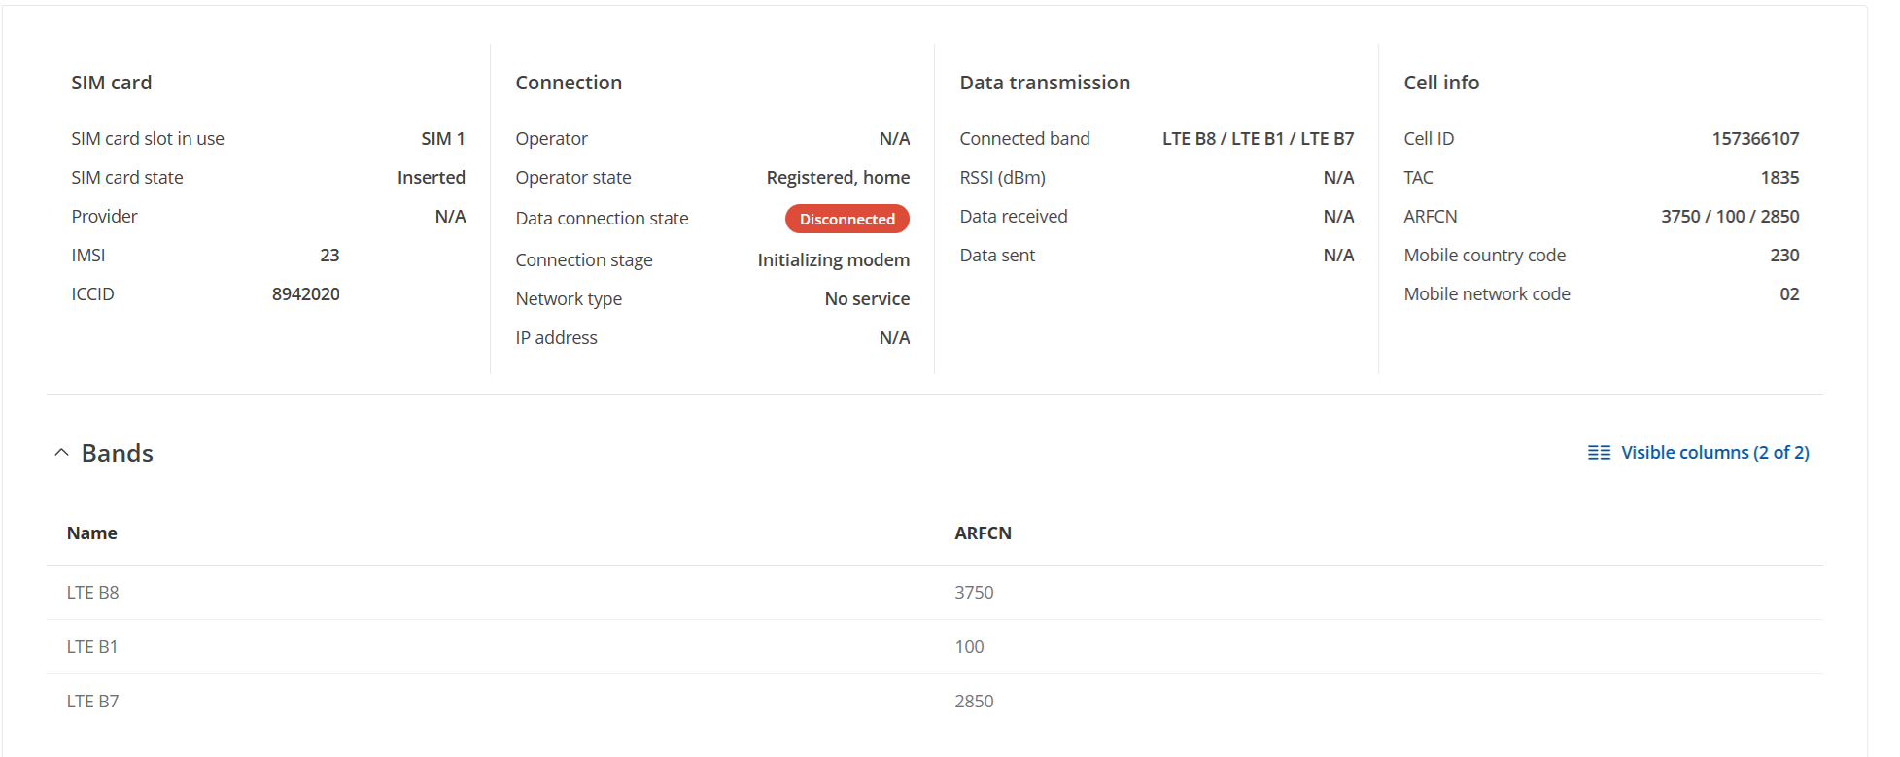
Task: Click the Registered, home operator state
Action: click(x=838, y=178)
